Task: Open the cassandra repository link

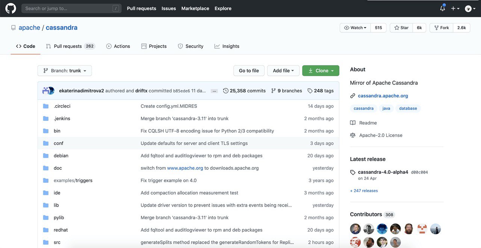Action: (x=62, y=27)
